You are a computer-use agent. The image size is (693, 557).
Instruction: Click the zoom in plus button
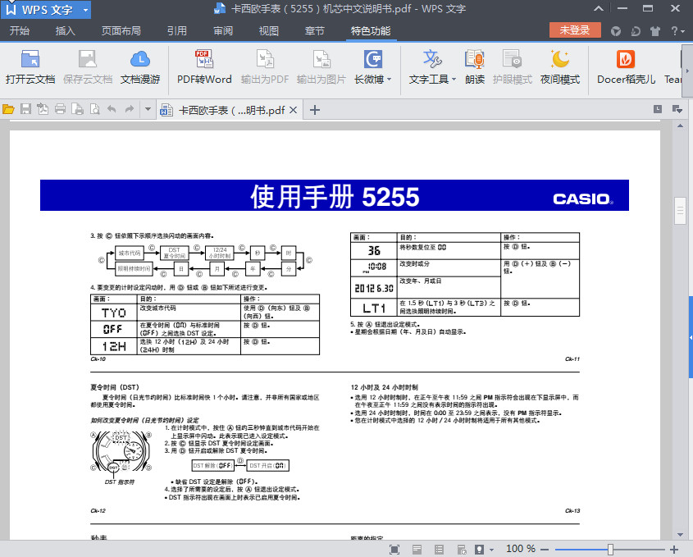click(x=673, y=550)
